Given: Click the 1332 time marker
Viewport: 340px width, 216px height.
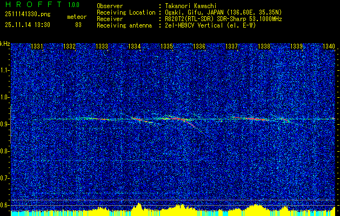Looking at the screenshot, I should click(69, 46).
